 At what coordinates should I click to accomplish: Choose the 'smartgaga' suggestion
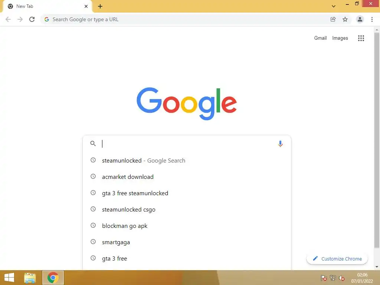pyautogui.click(x=187, y=242)
